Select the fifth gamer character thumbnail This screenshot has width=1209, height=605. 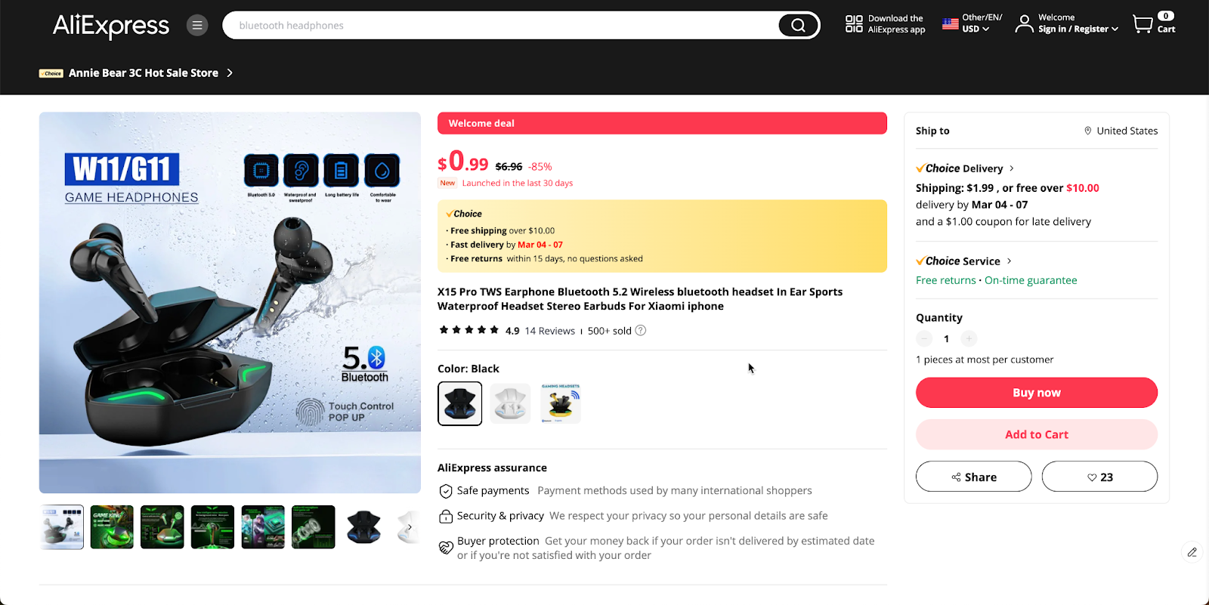(263, 527)
